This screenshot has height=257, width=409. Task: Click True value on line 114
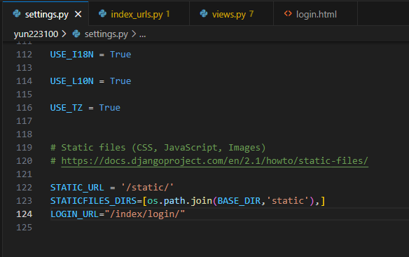pos(120,81)
